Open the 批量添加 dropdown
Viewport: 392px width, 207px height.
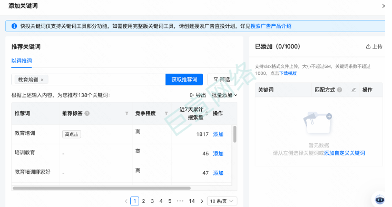coord(224,95)
